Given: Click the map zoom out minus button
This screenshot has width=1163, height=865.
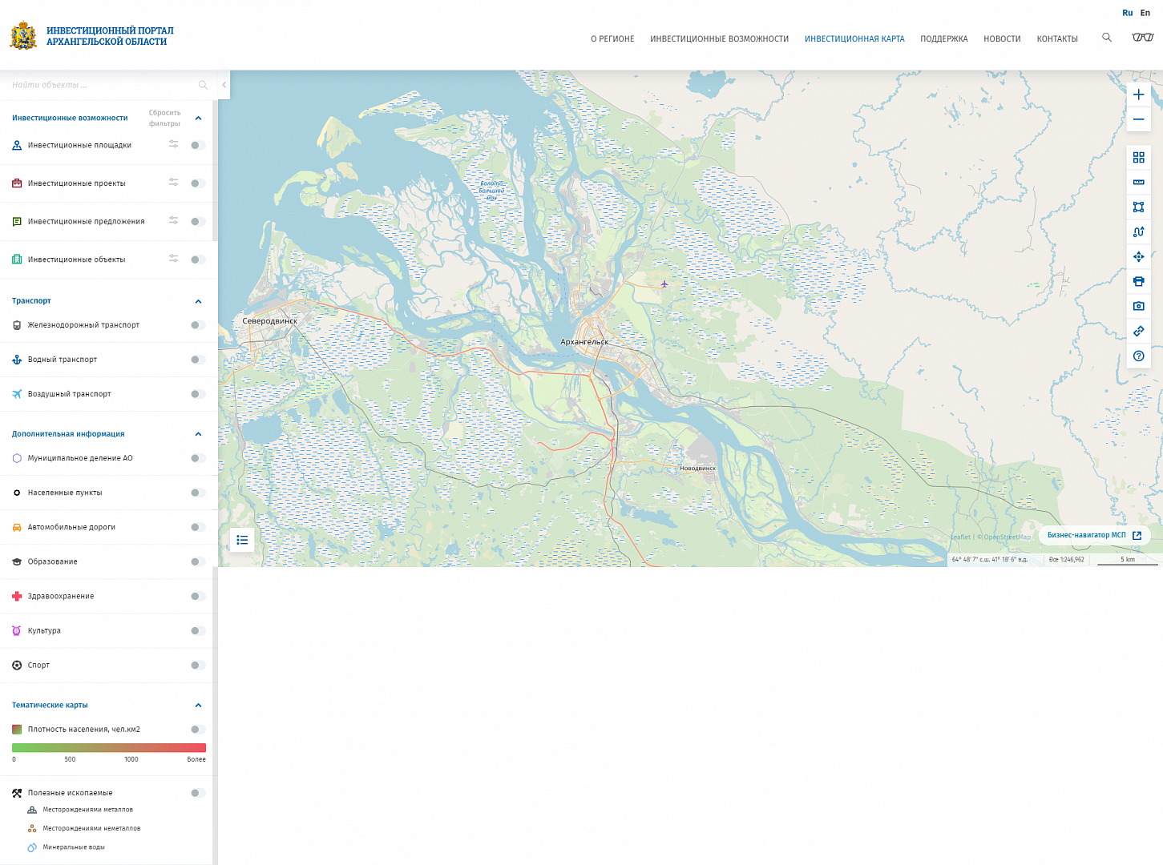Looking at the screenshot, I should pyautogui.click(x=1138, y=119).
